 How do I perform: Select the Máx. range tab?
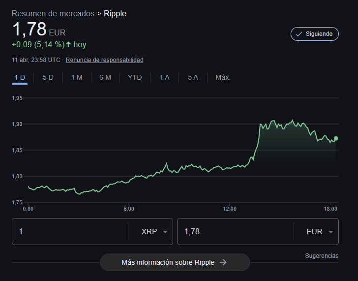223,77
